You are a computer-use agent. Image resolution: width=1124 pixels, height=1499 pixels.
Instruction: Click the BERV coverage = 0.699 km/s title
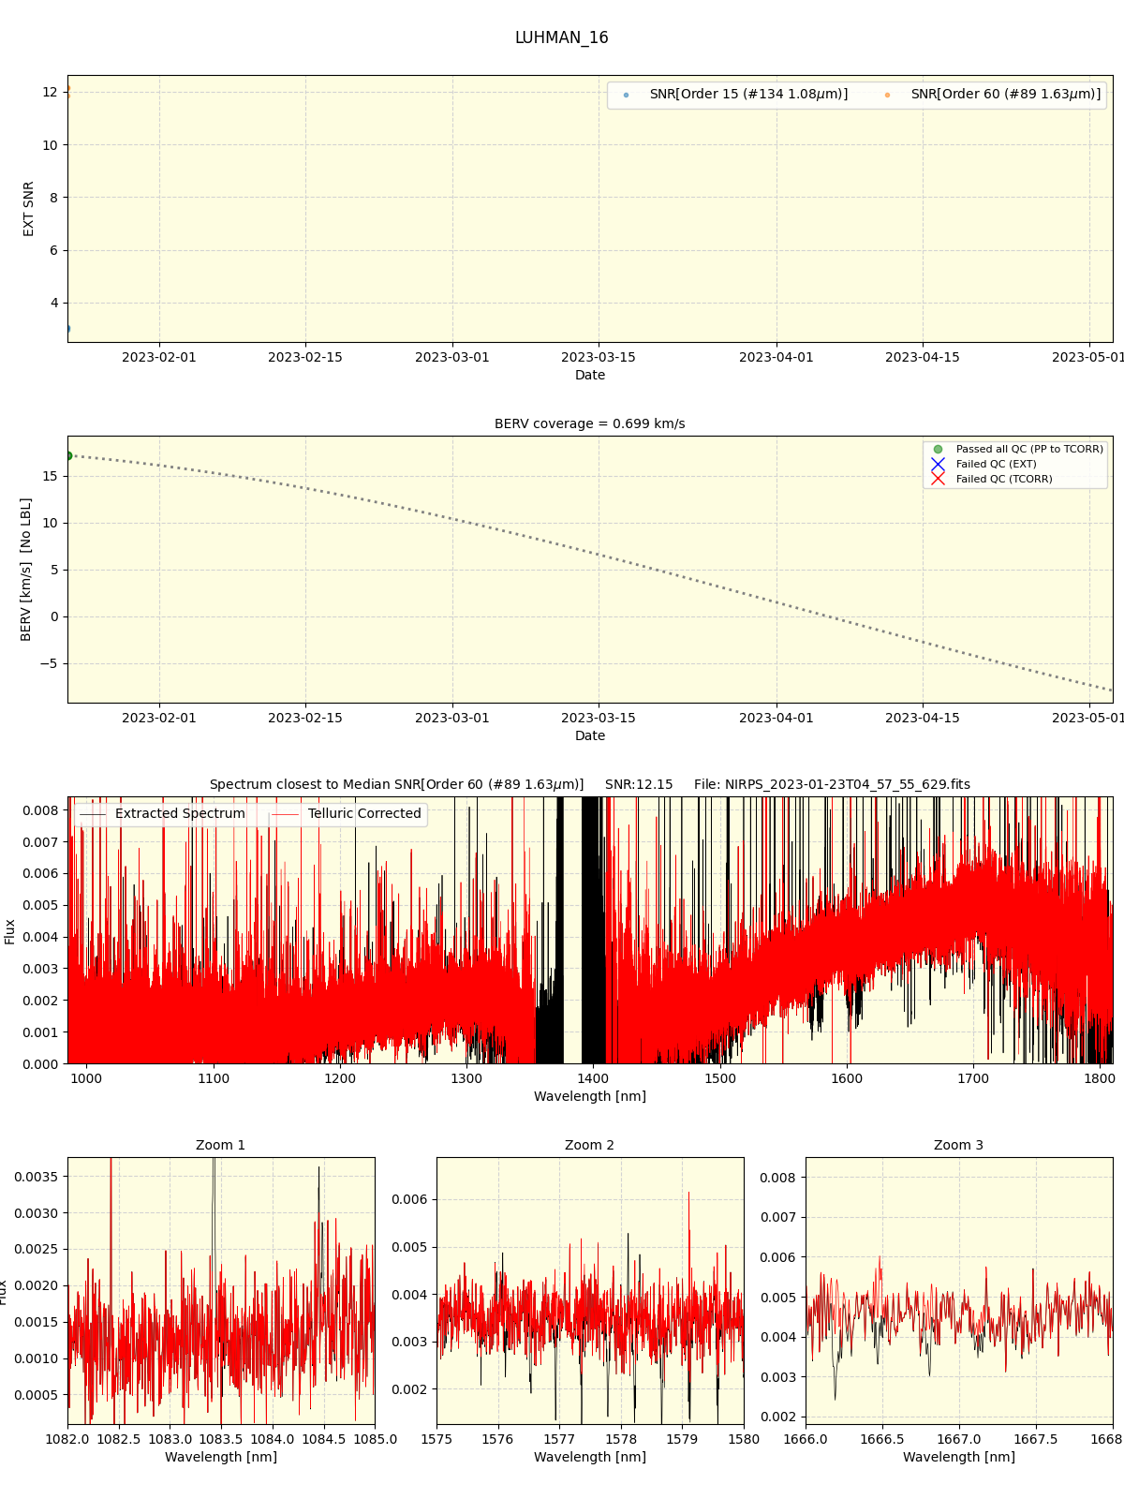coord(590,423)
